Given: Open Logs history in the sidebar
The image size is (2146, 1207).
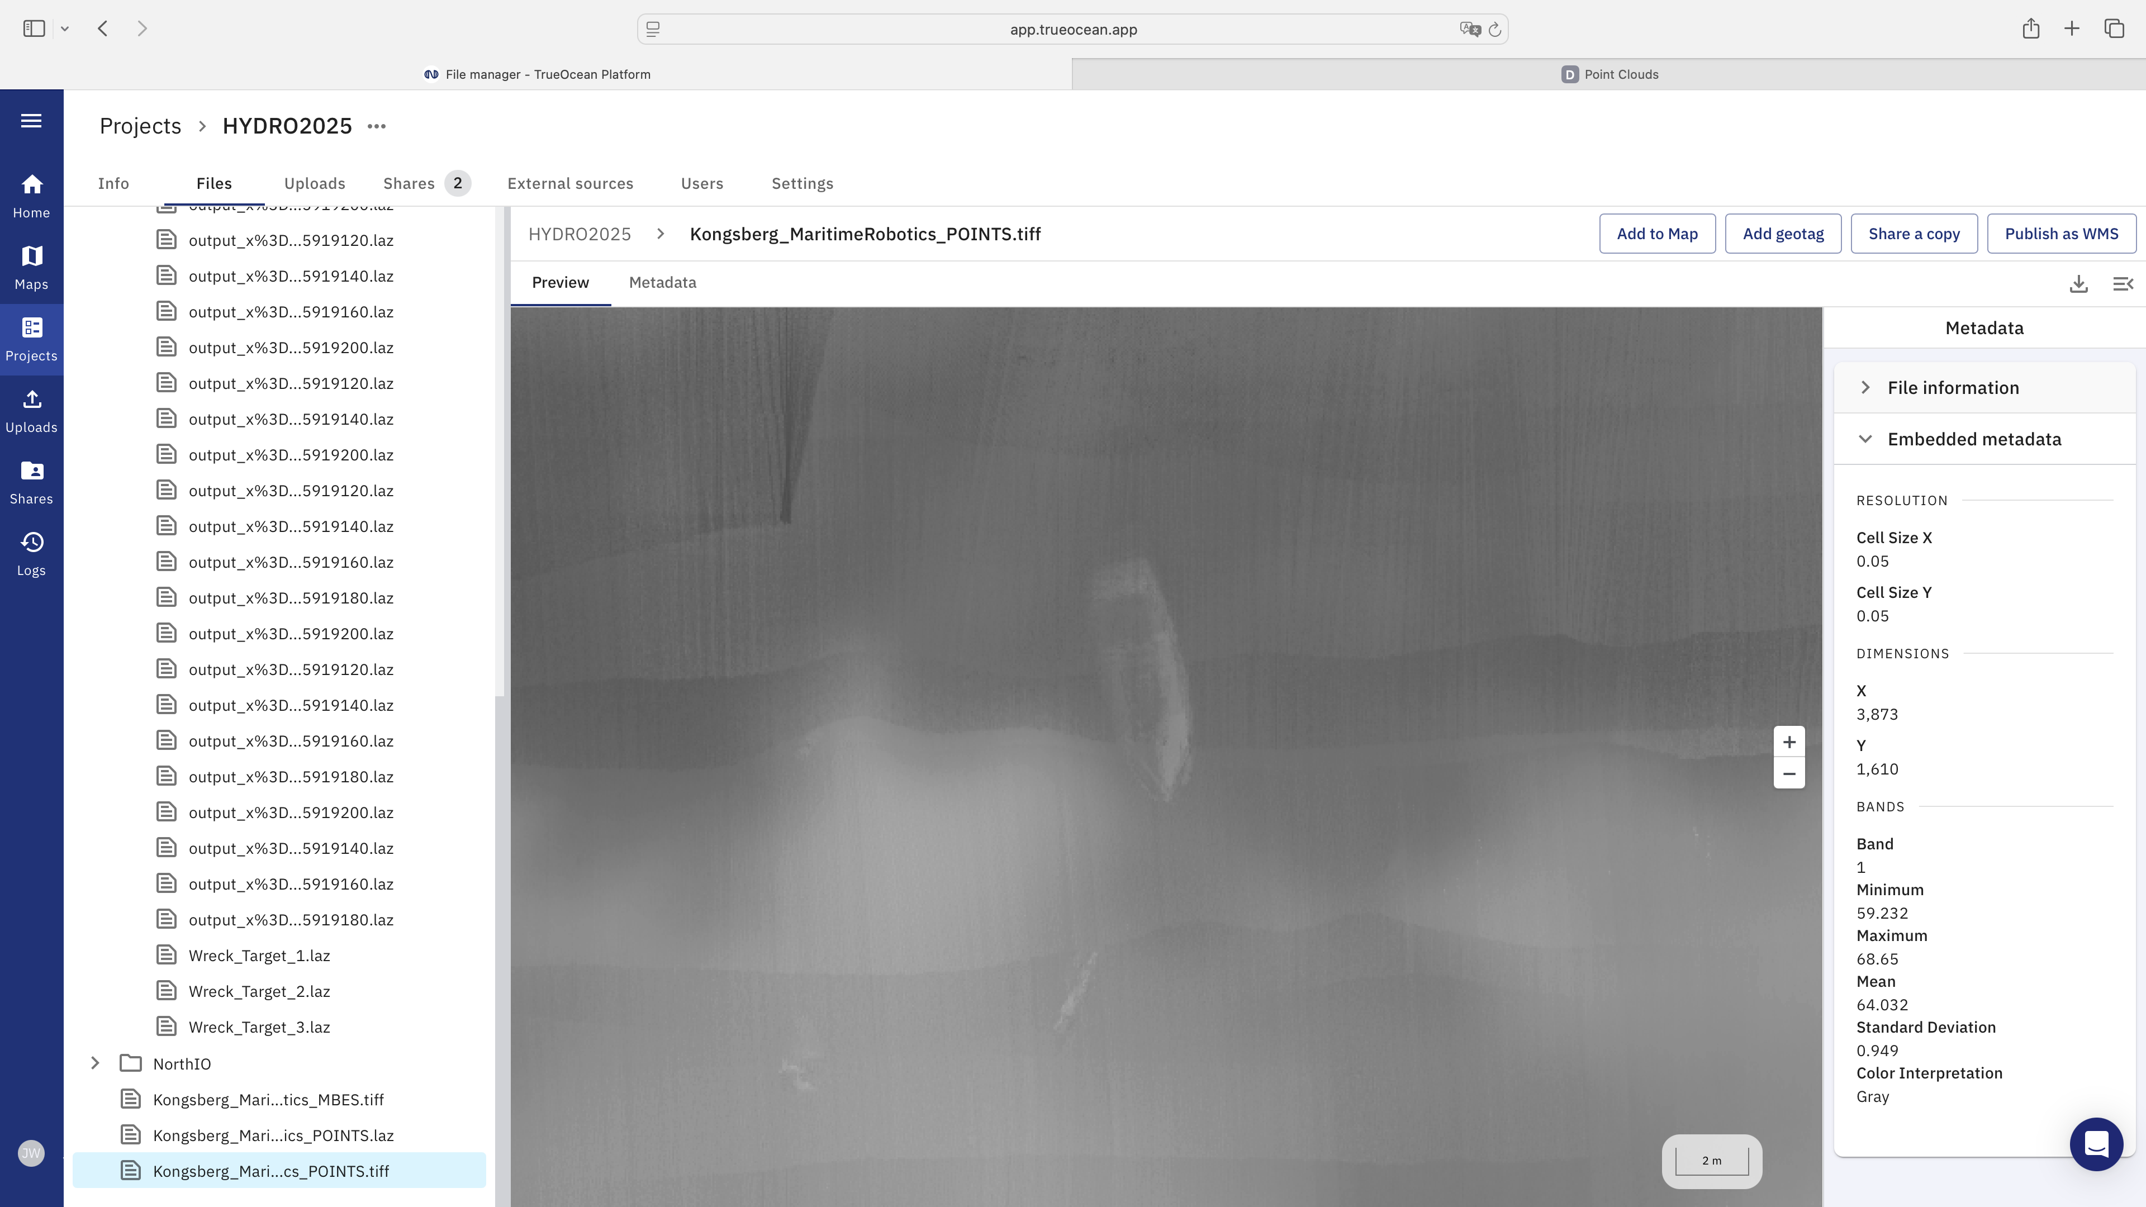Looking at the screenshot, I should [31, 554].
